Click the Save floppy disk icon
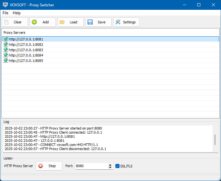 click(x=90, y=22)
